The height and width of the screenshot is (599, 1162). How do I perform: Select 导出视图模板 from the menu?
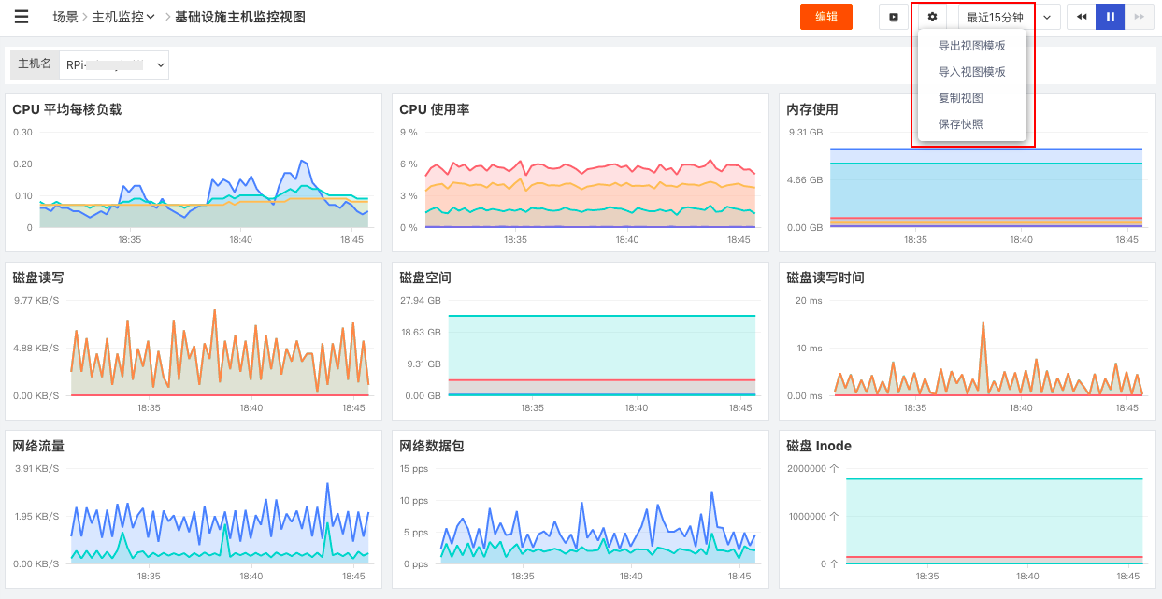pyautogui.click(x=972, y=46)
